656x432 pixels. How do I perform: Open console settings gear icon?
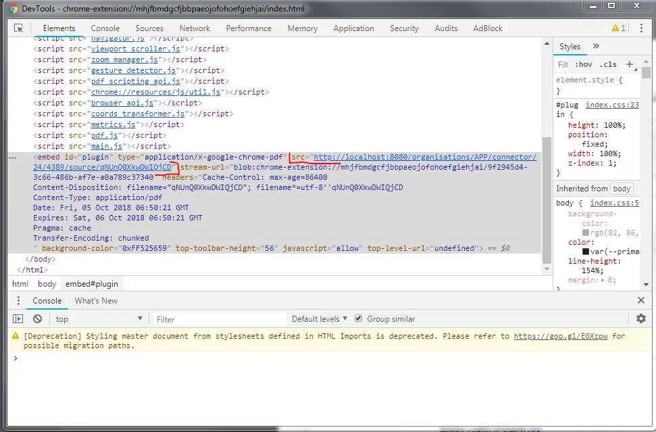click(x=641, y=318)
